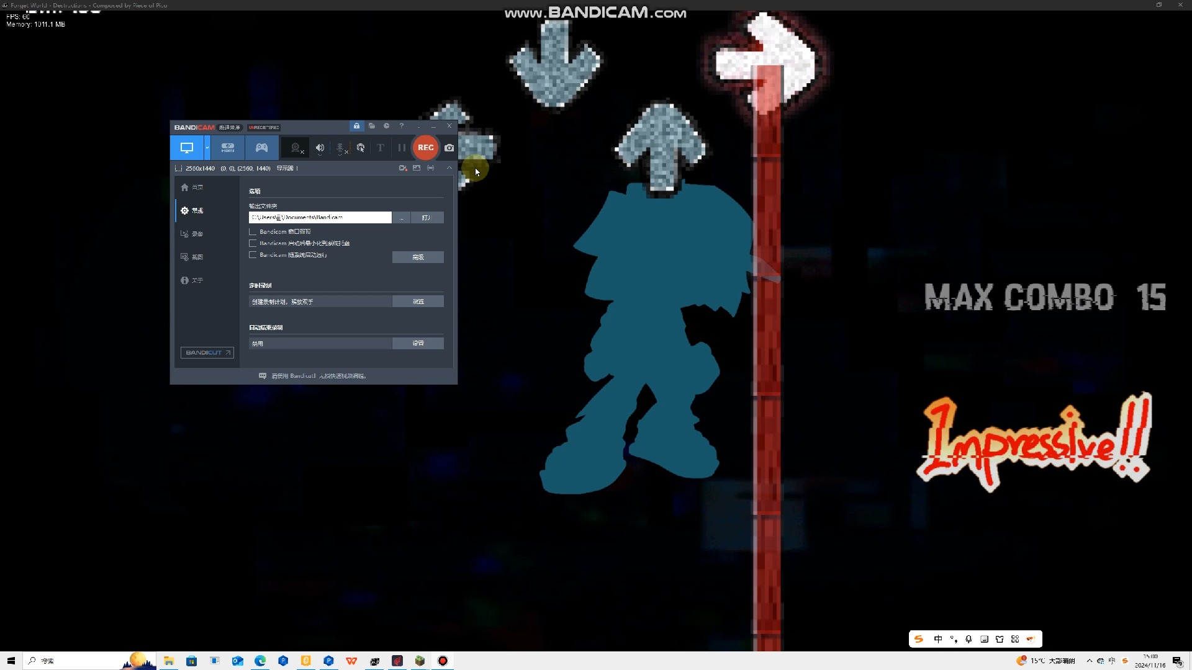The width and height of the screenshot is (1192, 670).
Task: Browse output folder with ... button
Action: (x=402, y=218)
